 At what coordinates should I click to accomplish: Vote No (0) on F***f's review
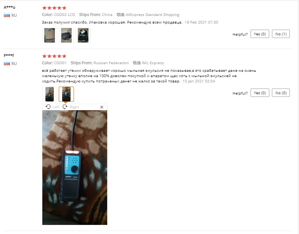[281, 93]
